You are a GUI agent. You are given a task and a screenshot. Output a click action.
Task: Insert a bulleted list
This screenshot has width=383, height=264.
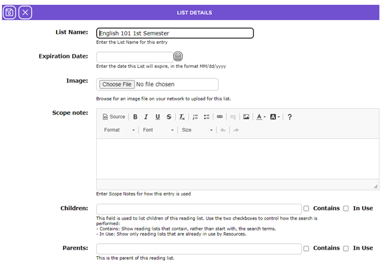click(207, 117)
